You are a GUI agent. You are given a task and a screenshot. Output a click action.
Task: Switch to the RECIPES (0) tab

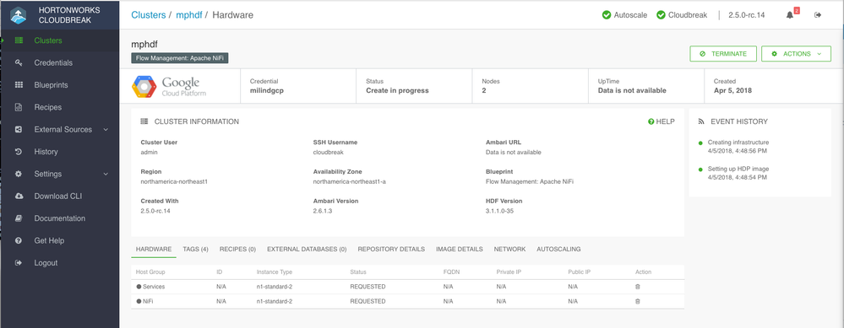[x=237, y=249]
